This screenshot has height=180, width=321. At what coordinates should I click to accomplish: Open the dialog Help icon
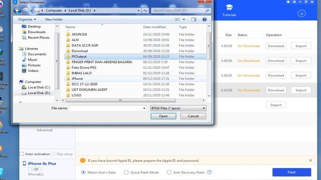(204, 19)
